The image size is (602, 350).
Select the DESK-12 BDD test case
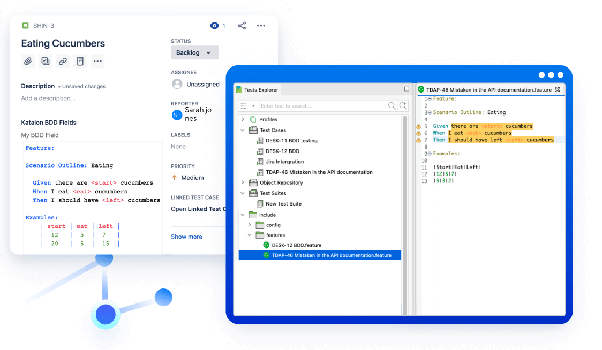pos(283,151)
